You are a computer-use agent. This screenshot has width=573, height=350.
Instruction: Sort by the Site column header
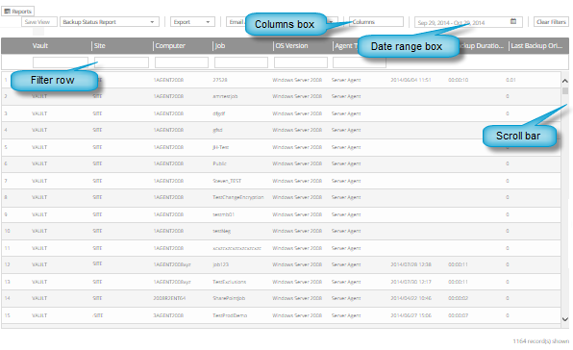point(99,45)
